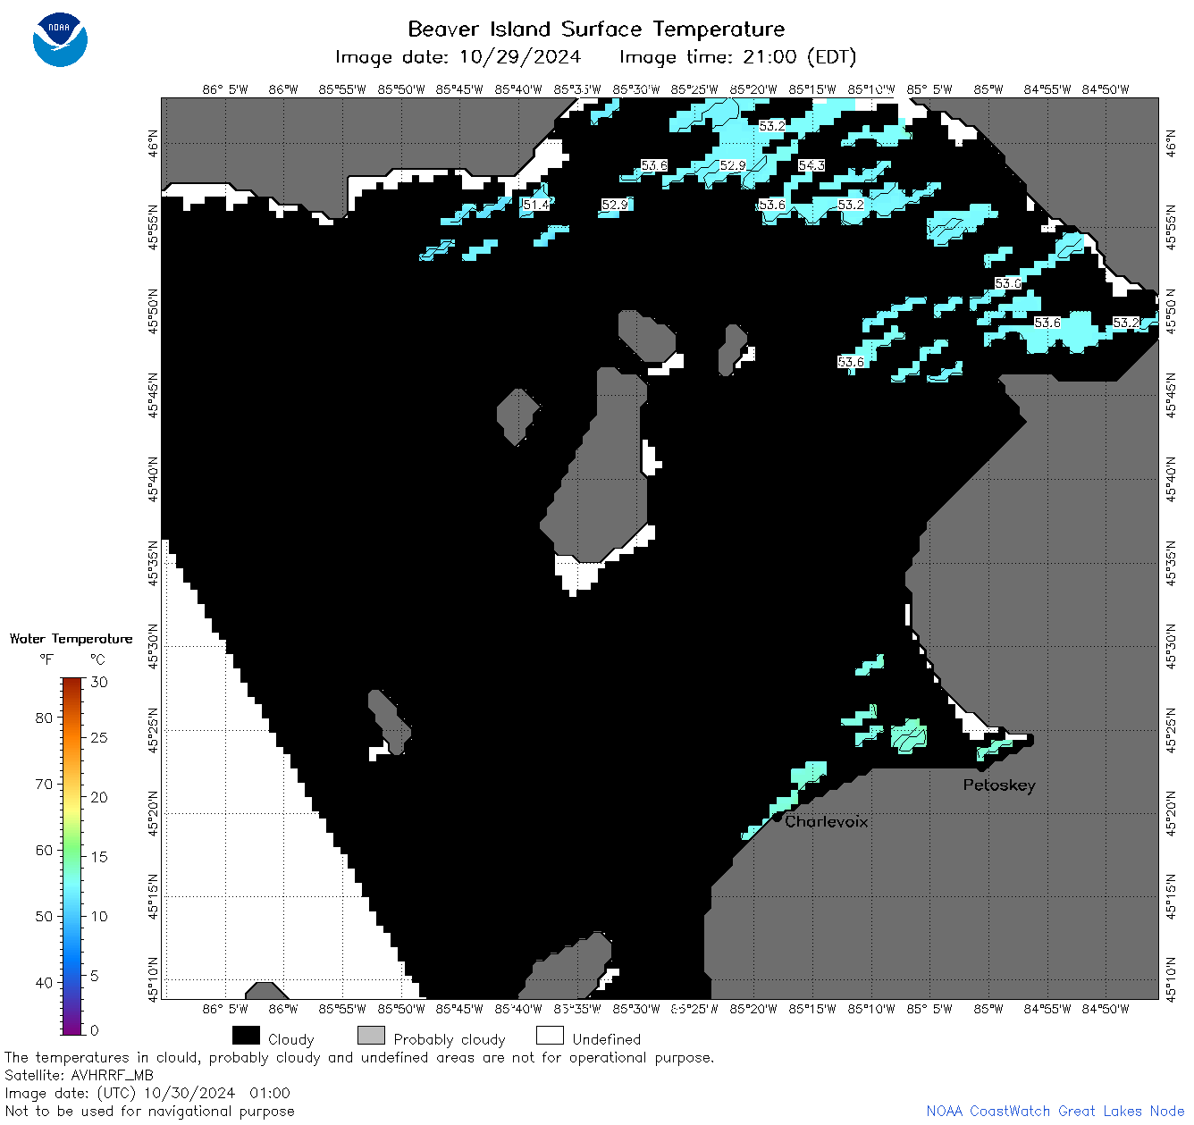Click the 50 Fahrenheit tick label
Image resolution: width=1194 pixels, height=1125 pixels.
44,916
